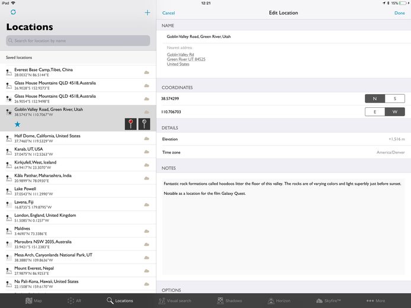Select Na Pali-Kona, Hawaii location

pos(78,284)
